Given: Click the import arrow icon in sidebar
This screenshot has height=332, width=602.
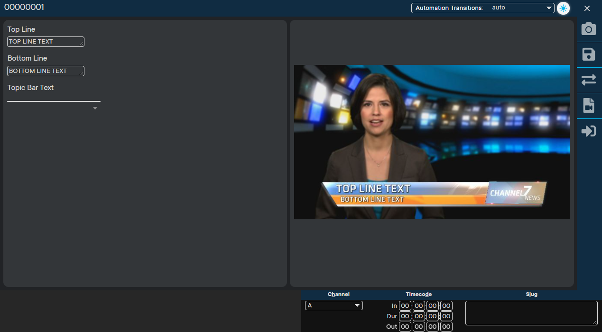Looking at the screenshot, I should point(588,131).
